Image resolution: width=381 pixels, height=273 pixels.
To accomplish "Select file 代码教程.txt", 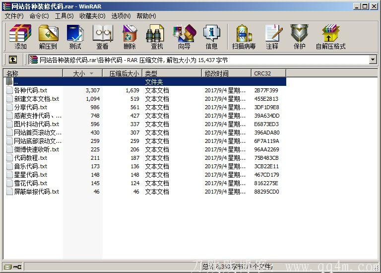I will click(31, 158).
